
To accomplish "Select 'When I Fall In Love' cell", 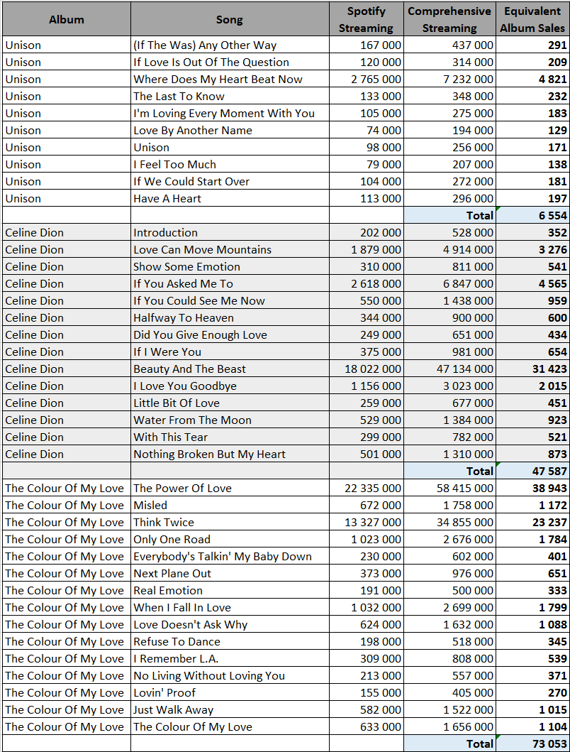I will click(x=230, y=607).
